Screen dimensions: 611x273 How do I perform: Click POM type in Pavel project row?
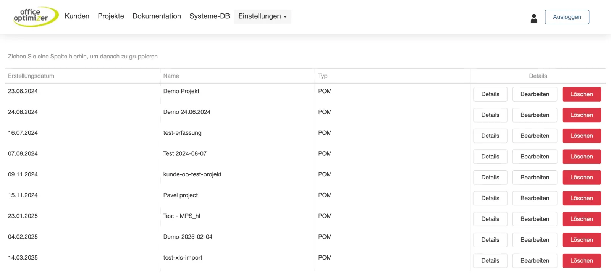[x=325, y=195]
